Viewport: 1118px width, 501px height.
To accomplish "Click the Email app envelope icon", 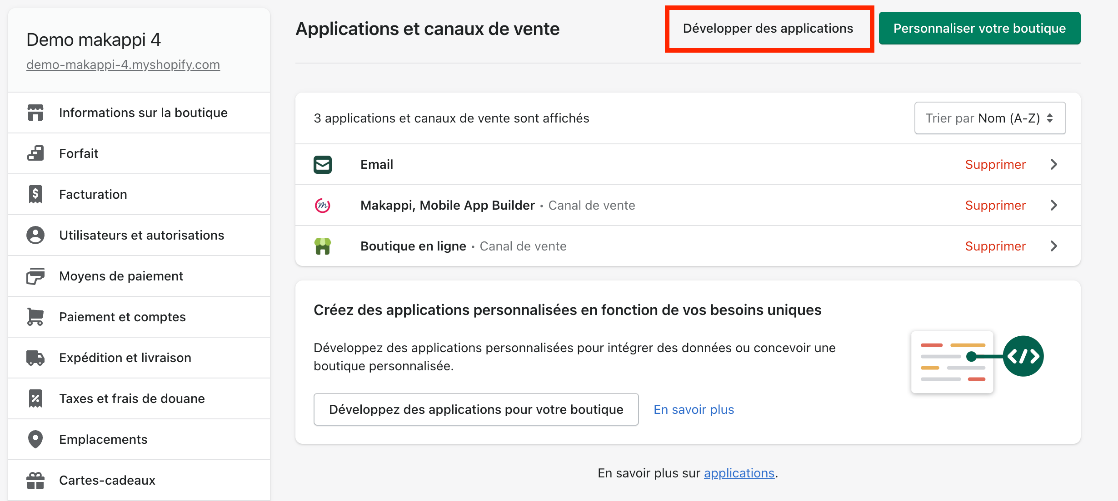I will coord(323,164).
